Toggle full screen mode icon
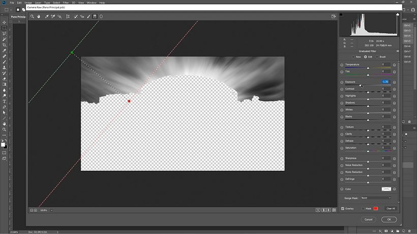 334,16
